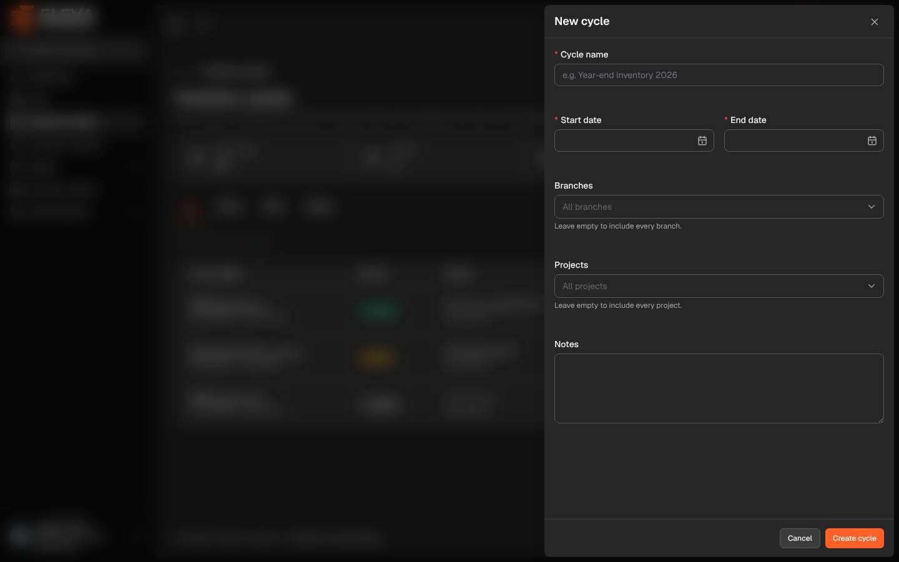This screenshot has width=899, height=562.
Task: Close the New cycle panel
Action: pyautogui.click(x=875, y=22)
